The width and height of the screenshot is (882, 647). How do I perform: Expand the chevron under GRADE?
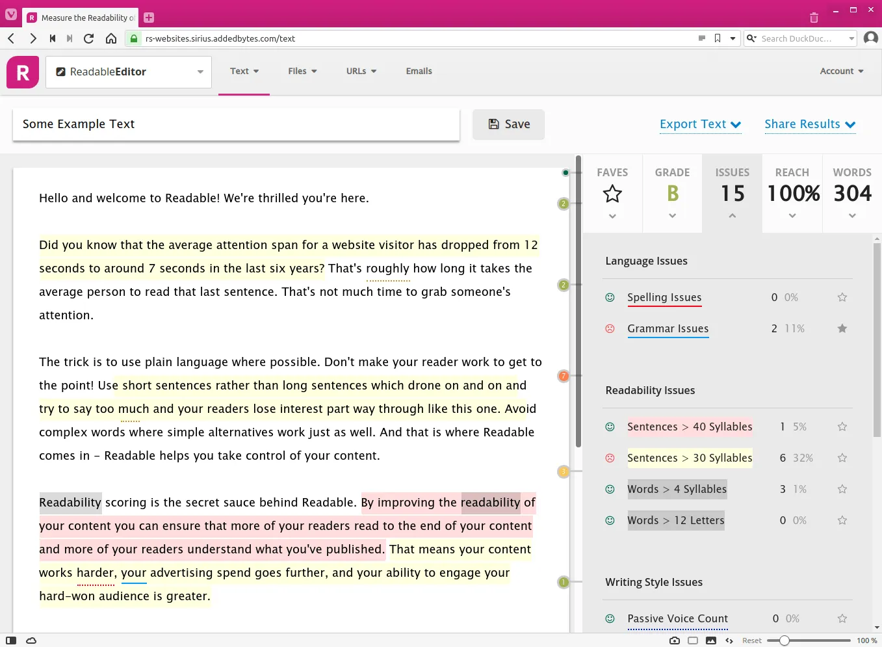pyautogui.click(x=672, y=216)
